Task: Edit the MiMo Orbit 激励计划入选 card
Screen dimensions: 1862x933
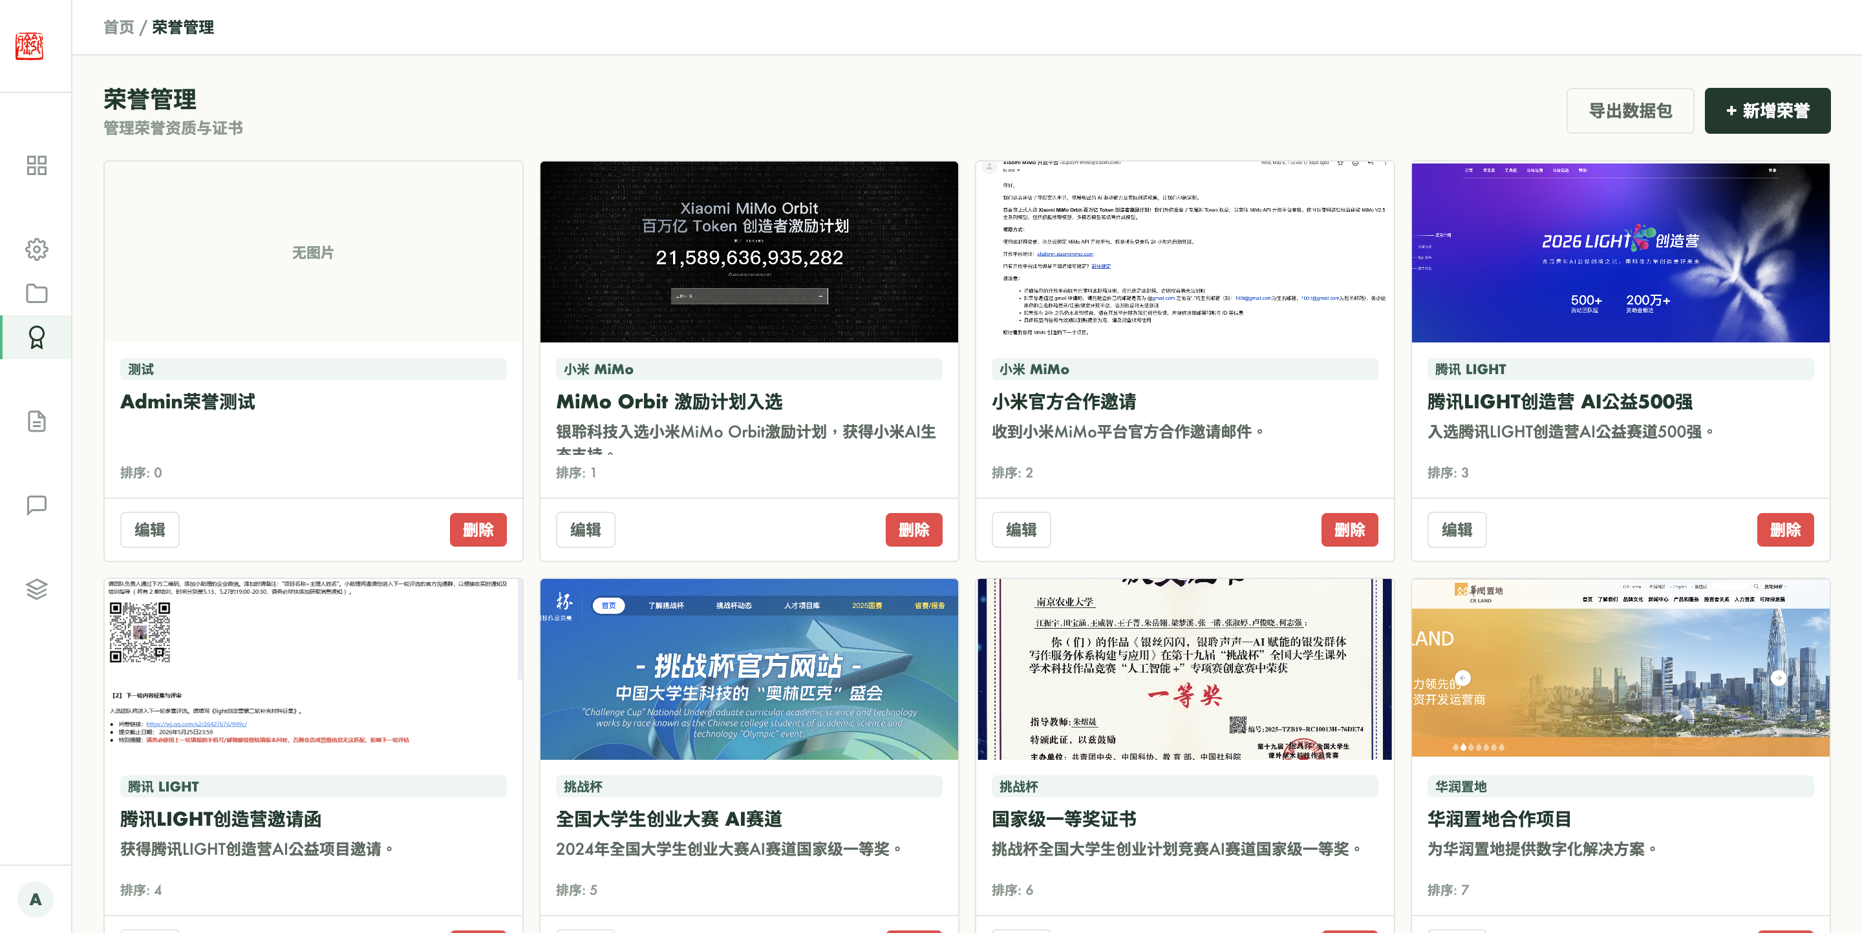Action: point(586,529)
